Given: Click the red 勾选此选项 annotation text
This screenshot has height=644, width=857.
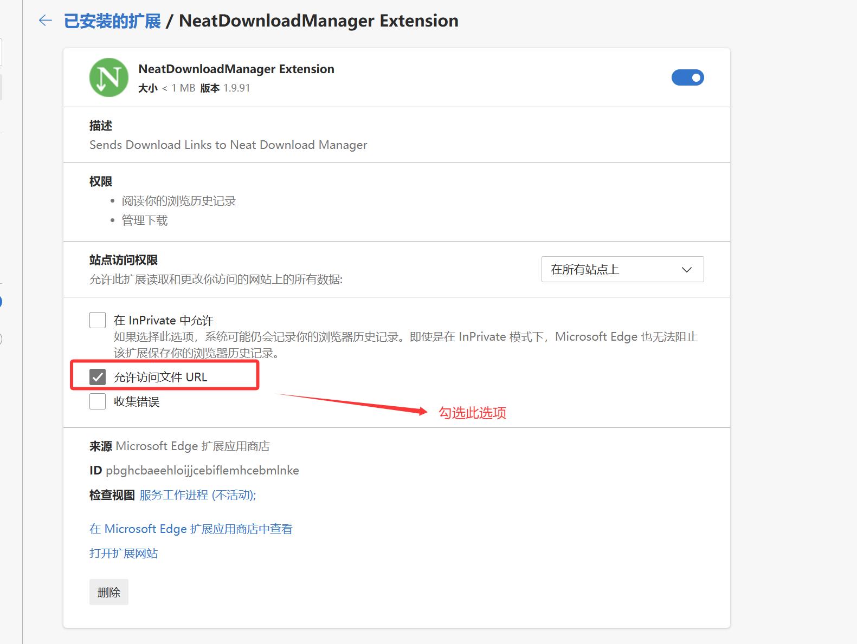Looking at the screenshot, I should click(x=472, y=413).
